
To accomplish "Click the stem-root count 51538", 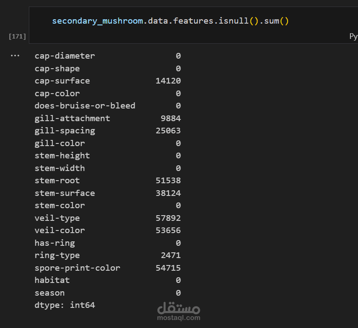I will (x=168, y=181).
